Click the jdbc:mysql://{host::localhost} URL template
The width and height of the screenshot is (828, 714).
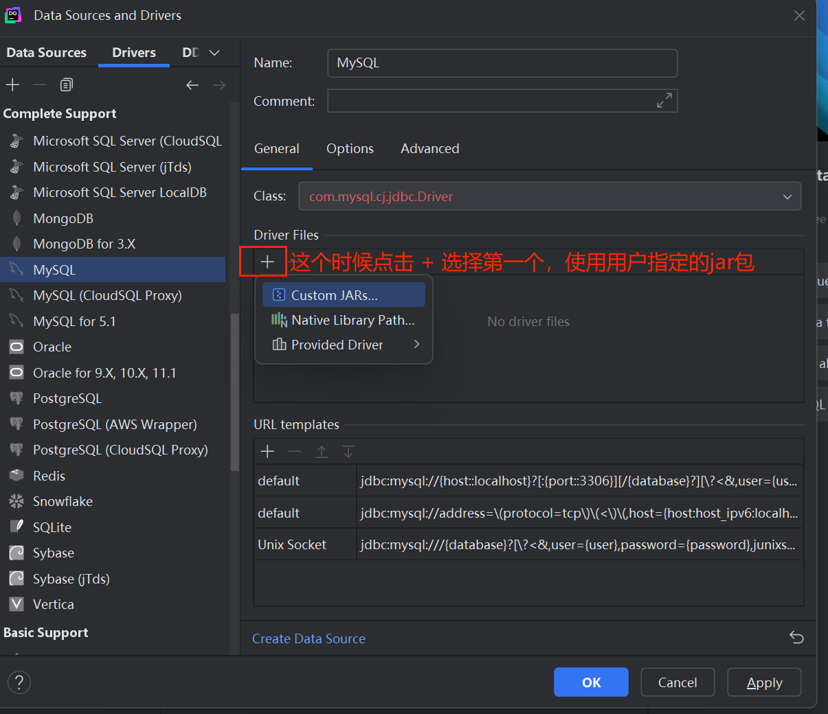click(579, 481)
